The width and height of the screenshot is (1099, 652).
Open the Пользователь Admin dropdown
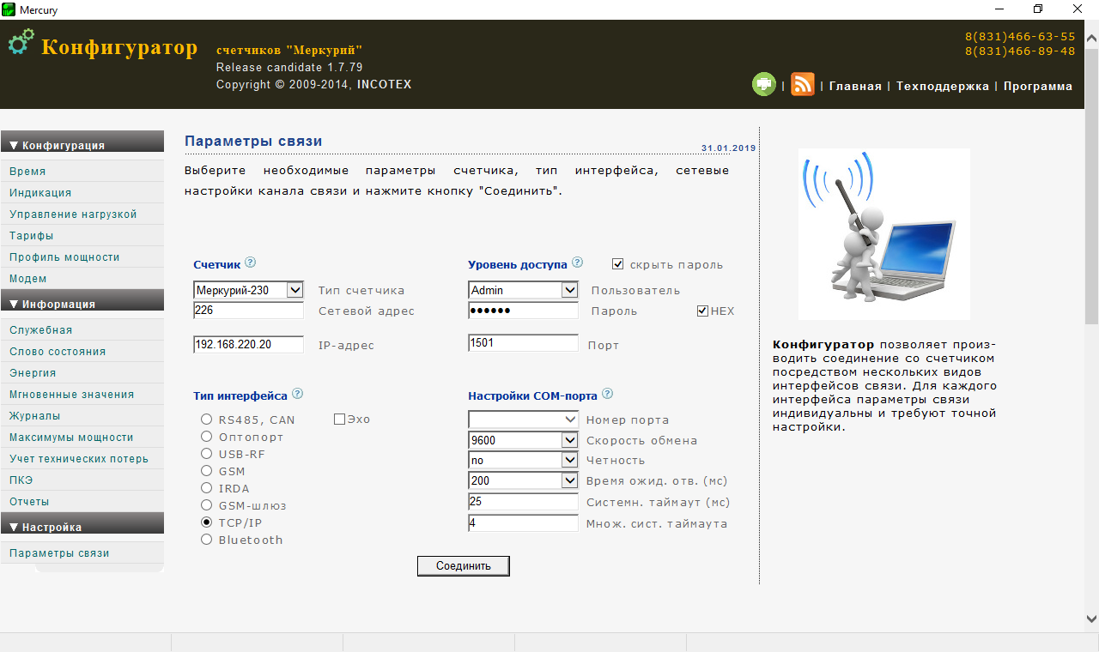[524, 290]
